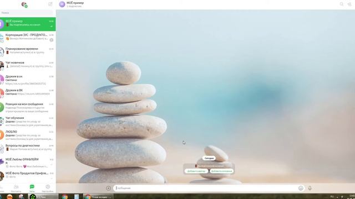The width and height of the screenshot is (355, 199).
Task: Open search in chat header
Action: click(x=342, y=4)
